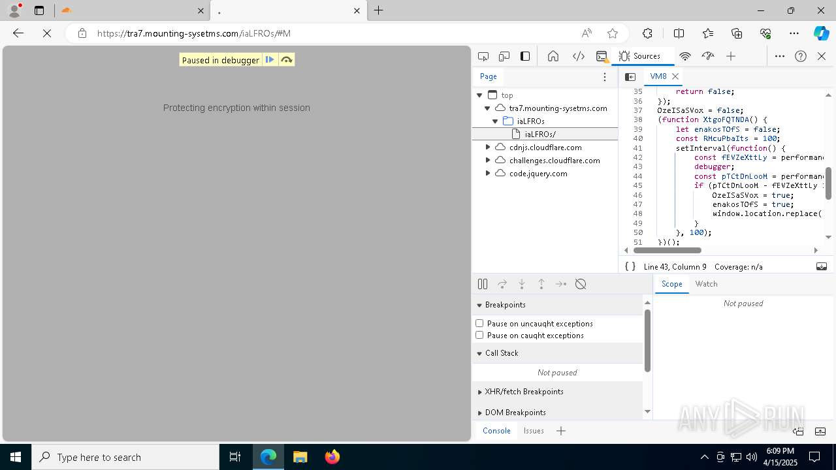
Task: Add this page to favorites star
Action: pyautogui.click(x=612, y=33)
